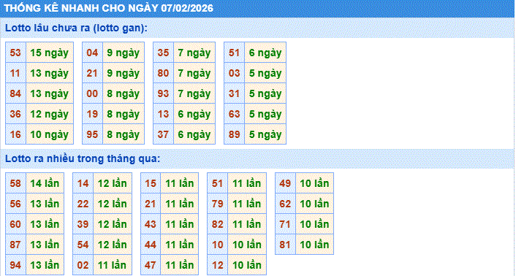Select '6 ngày' beside number 37
The width and height of the screenshot is (516, 276).
coord(194,134)
